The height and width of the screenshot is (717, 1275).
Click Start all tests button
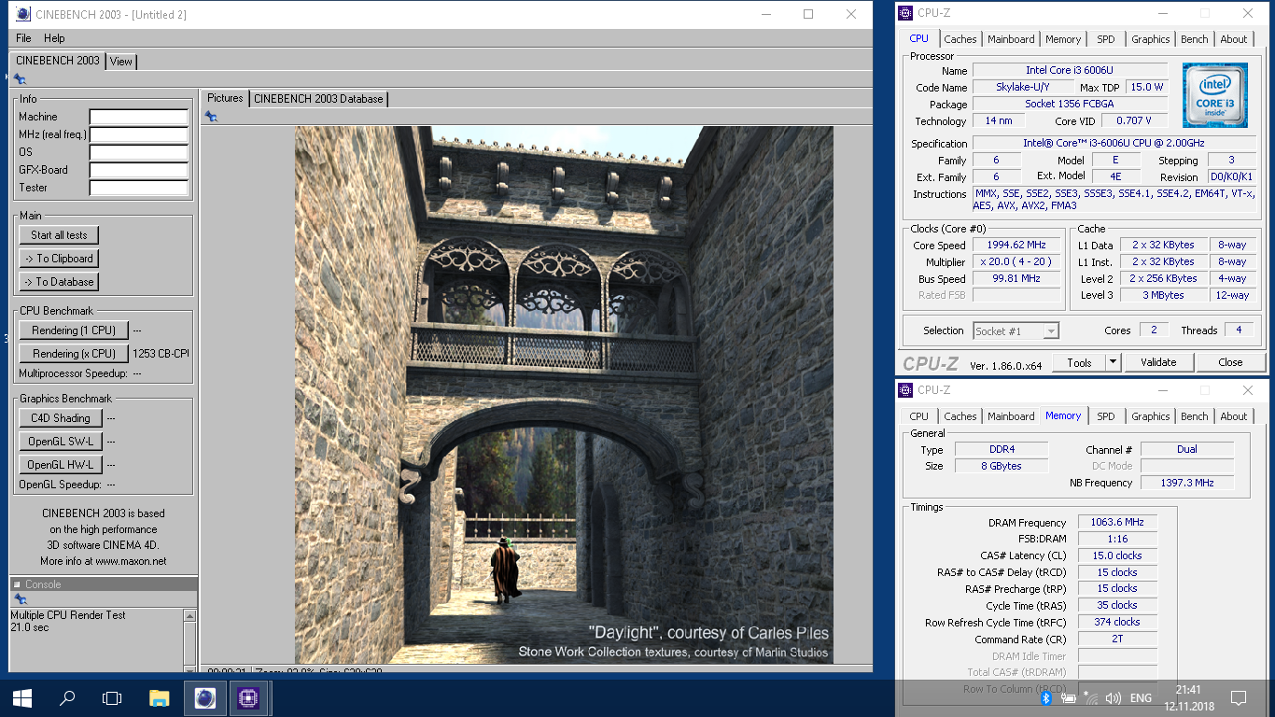(59, 235)
